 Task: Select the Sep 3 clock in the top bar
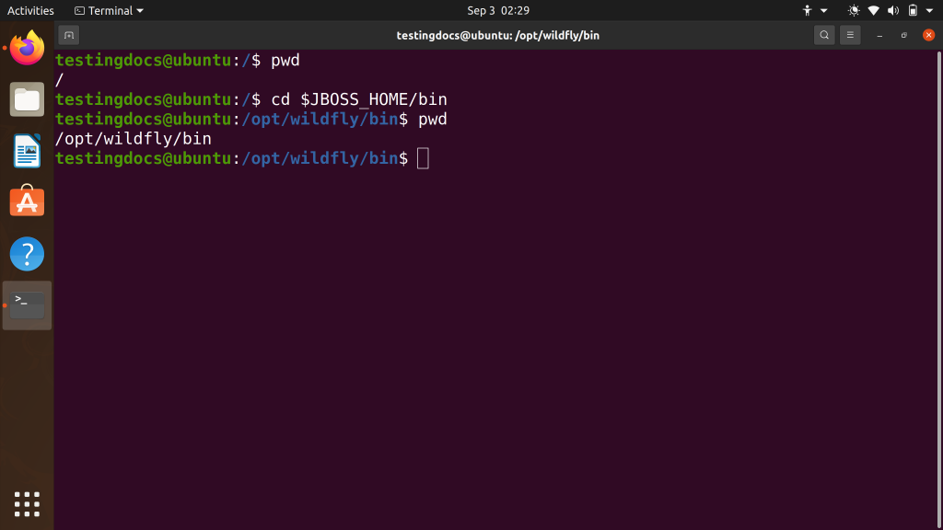point(497,10)
